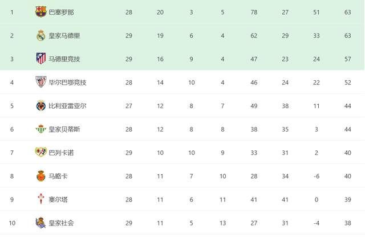Select the rank 10 row for 皇家社会

pos(182,223)
